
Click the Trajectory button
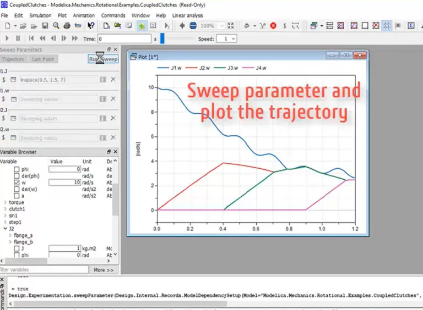click(x=13, y=59)
